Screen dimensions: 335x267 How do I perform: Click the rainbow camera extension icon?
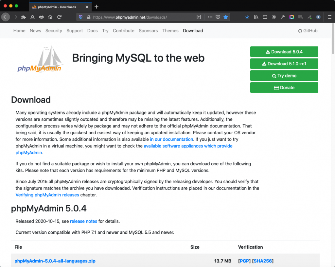click(291, 17)
